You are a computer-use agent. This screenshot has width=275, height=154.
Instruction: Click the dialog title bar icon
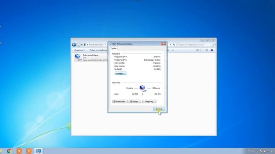click(x=110, y=44)
